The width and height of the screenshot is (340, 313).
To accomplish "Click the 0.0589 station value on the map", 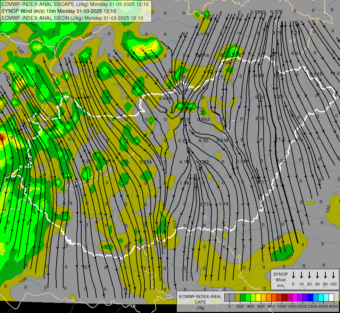I will (258, 12).
